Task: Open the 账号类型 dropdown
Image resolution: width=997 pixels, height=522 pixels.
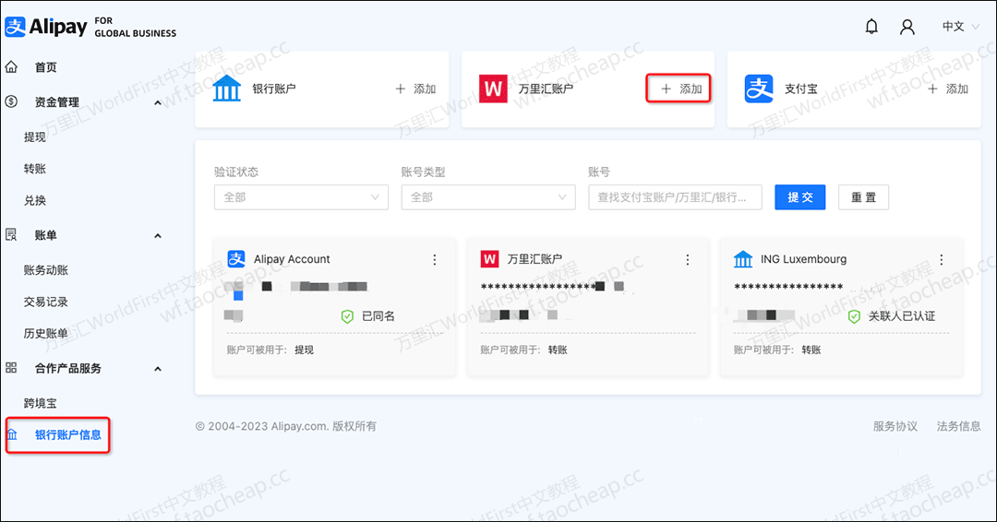Action: coord(488,197)
